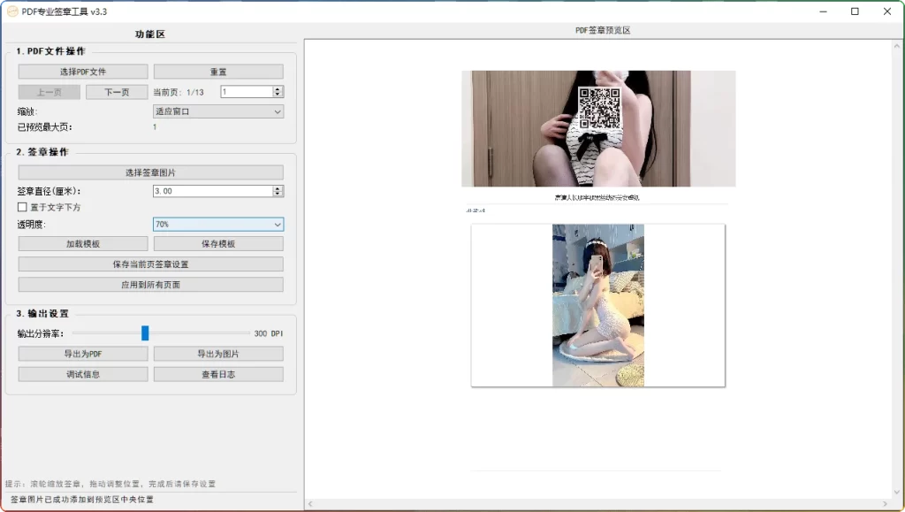The image size is (905, 512).
Task: Apply stamp via 应用到所有页面
Action: click(x=150, y=285)
